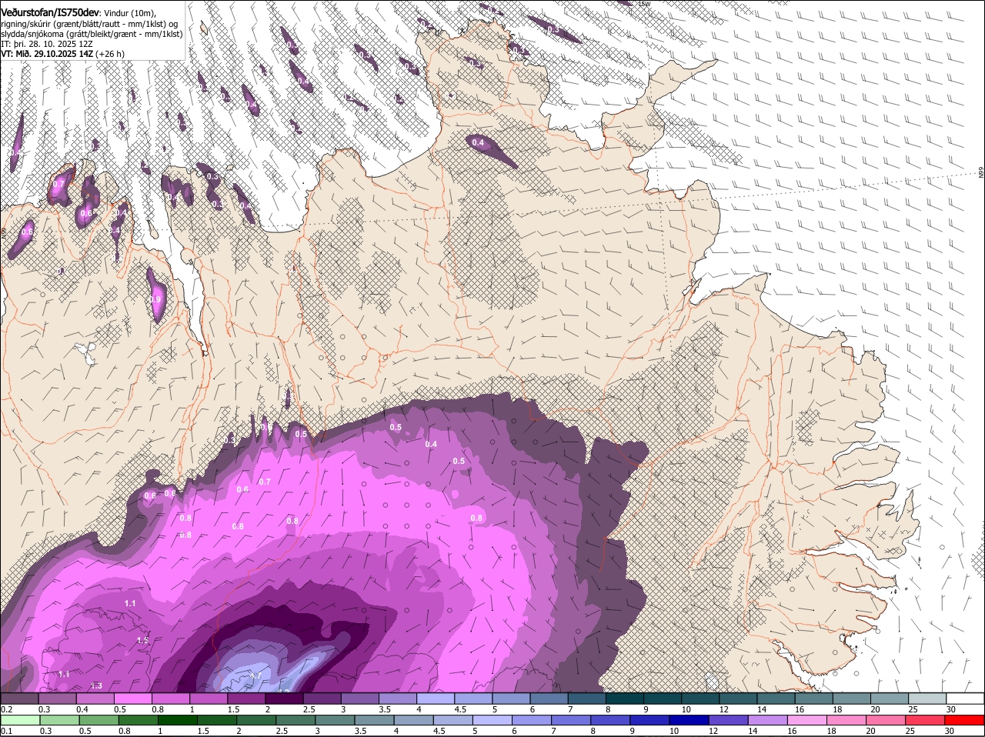Click the dark mauve snow swatch between 0.2 and 0.3
This screenshot has height=737, width=985.
click(19, 698)
